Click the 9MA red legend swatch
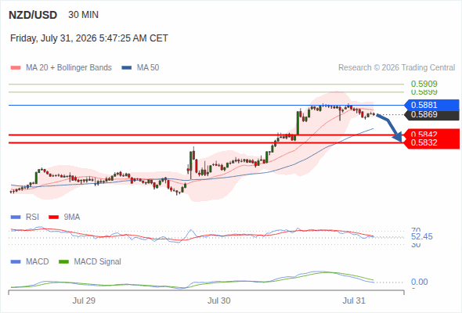The image size is (462, 313). pos(53,218)
